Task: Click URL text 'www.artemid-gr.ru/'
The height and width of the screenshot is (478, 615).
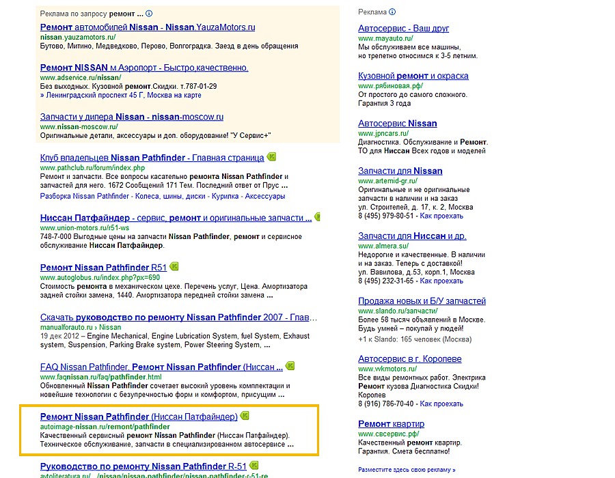Action: (387, 181)
